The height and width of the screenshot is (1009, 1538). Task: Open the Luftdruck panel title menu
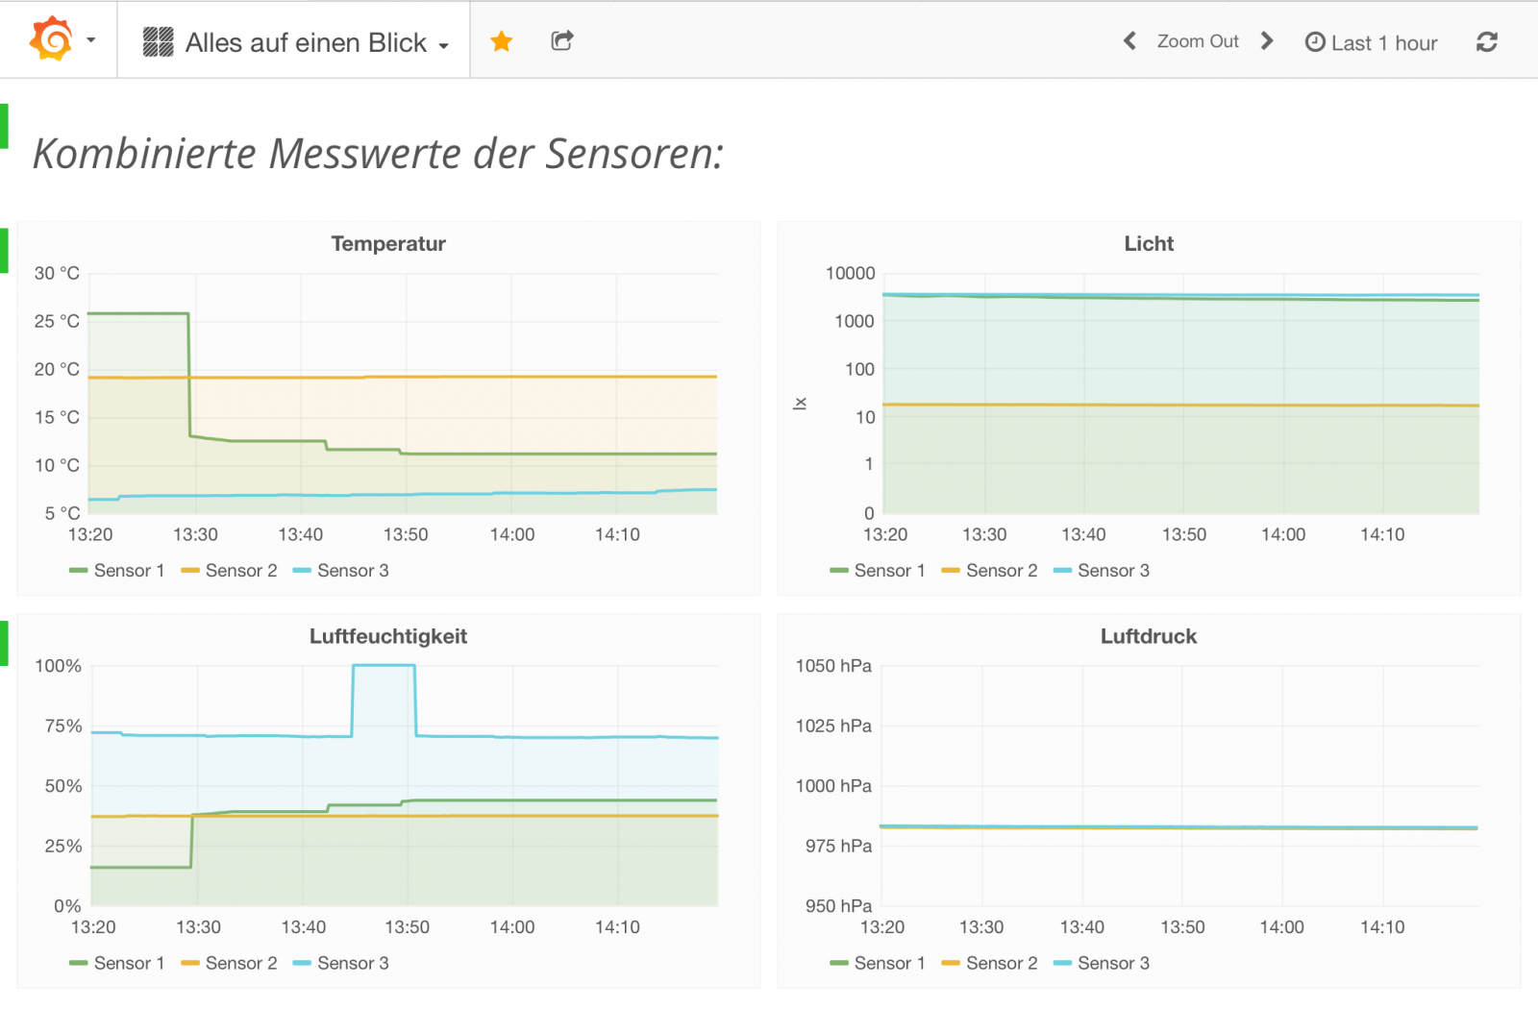pyautogui.click(x=1149, y=637)
